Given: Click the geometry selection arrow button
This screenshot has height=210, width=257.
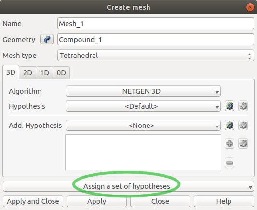Looking at the screenshot, I should pyautogui.click(x=47, y=40).
